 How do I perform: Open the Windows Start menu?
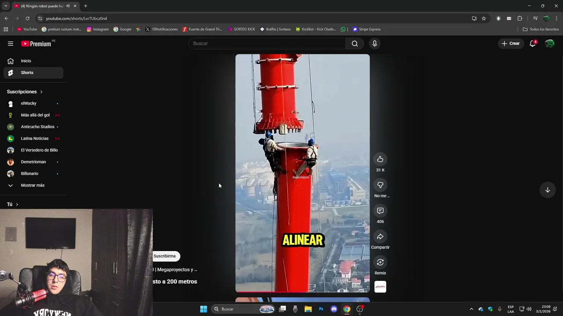[x=204, y=309]
